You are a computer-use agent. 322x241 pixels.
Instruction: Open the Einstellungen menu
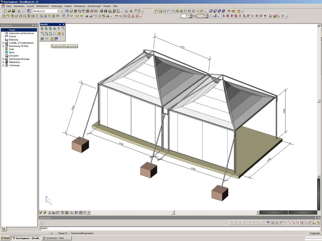click(x=94, y=6)
